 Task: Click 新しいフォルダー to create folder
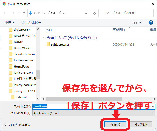32,23
